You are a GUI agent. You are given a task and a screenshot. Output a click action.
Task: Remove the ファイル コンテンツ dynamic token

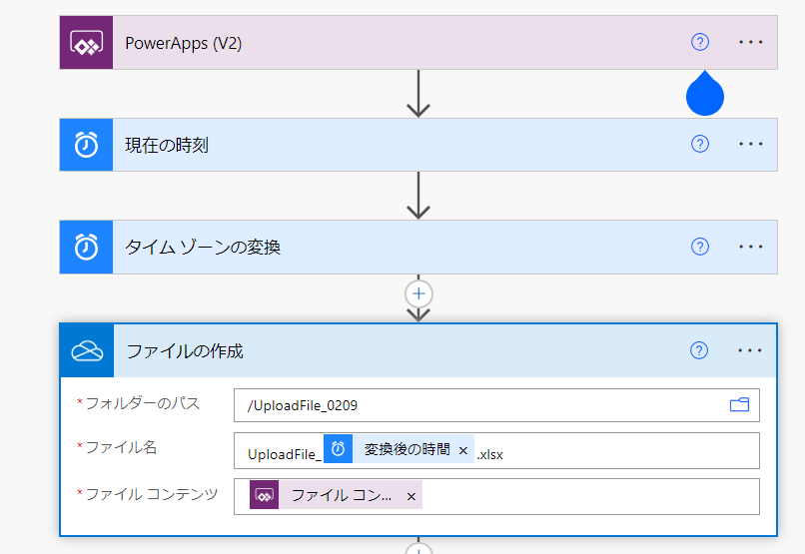point(410,496)
